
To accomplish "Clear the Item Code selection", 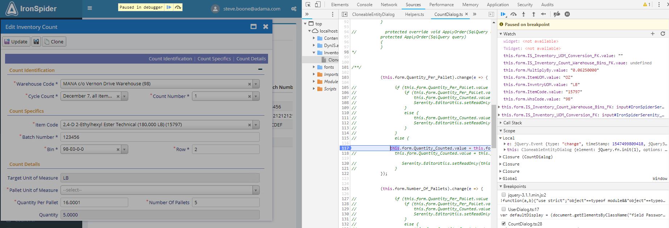I will click(x=249, y=125).
